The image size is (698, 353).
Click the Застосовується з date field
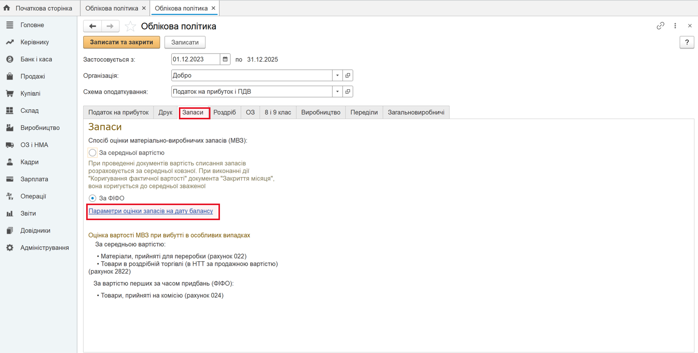[195, 59]
